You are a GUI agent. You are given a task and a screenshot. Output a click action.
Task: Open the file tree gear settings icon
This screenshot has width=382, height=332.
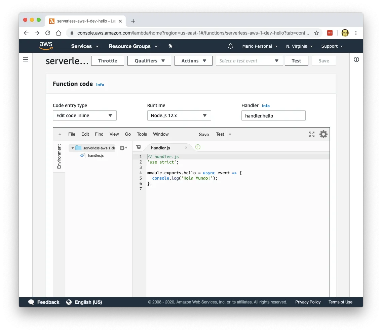[x=123, y=148]
